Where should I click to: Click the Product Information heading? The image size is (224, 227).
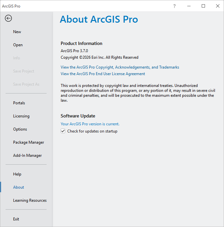pos(81,43)
